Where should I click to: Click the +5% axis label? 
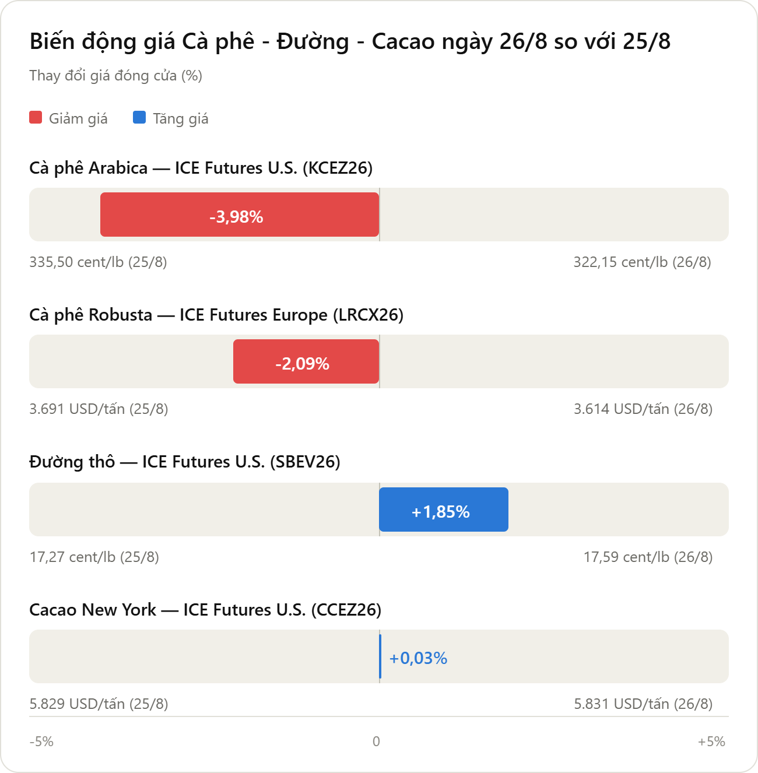pyautogui.click(x=711, y=742)
